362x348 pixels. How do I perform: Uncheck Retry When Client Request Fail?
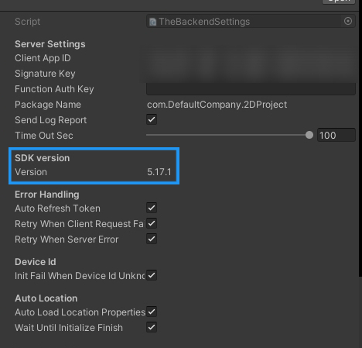click(152, 223)
